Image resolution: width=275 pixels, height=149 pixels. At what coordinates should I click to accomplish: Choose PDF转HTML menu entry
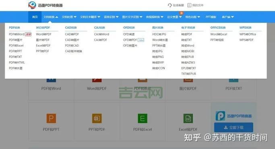17,62
